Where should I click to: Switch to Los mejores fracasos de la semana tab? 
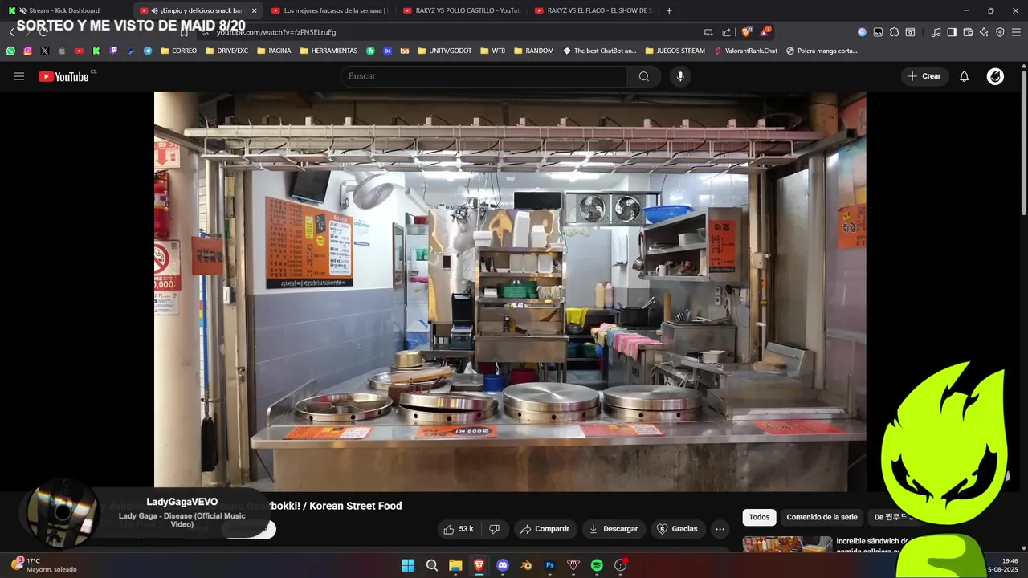pyautogui.click(x=328, y=10)
